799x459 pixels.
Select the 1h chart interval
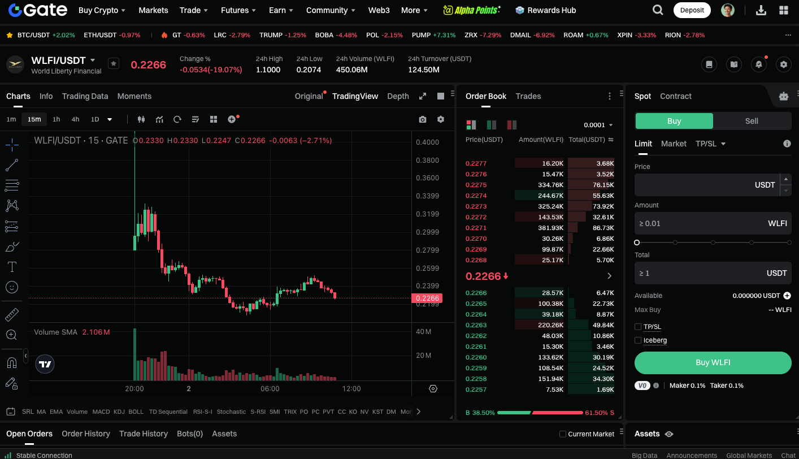coord(57,119)
